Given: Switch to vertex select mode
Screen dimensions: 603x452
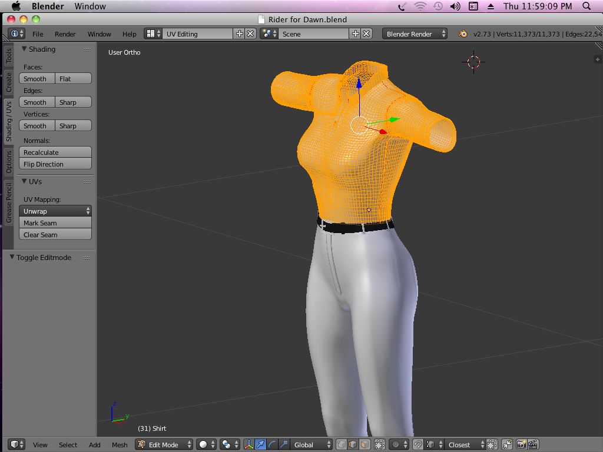Looking at the screenshot, I should tap(341, 445).
